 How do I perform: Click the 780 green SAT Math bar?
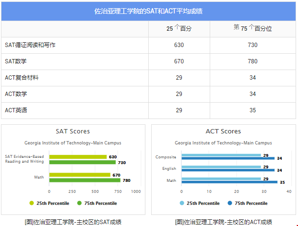point(85,180)
